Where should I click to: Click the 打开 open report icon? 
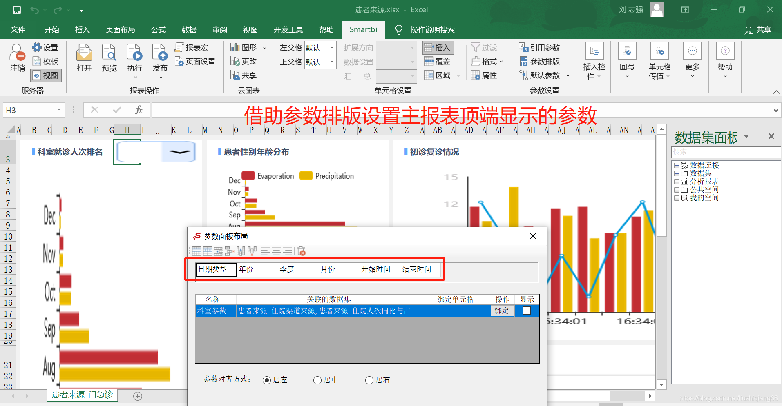click(x=84, y=58)
